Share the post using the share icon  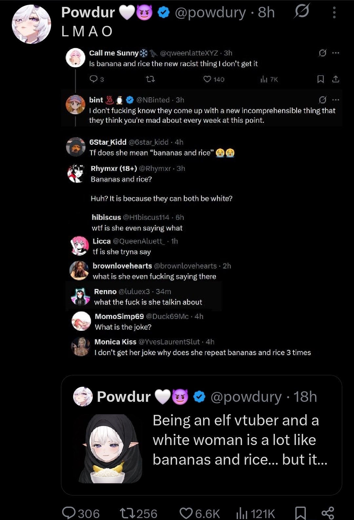(x=328, y=513)
